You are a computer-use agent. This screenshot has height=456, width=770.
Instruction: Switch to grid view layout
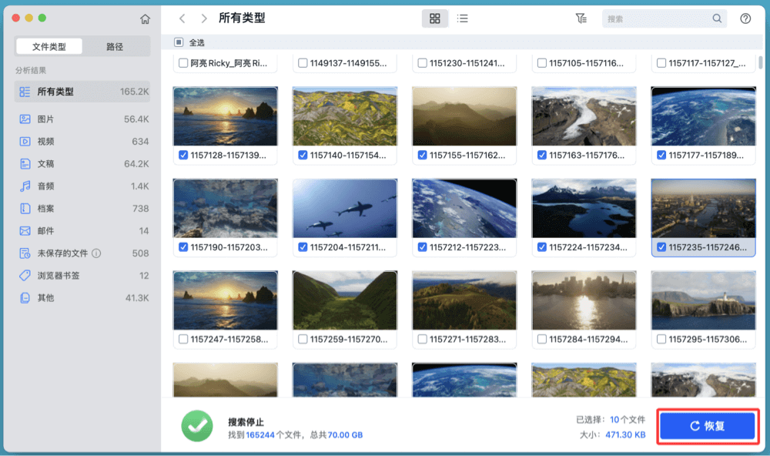435,18
